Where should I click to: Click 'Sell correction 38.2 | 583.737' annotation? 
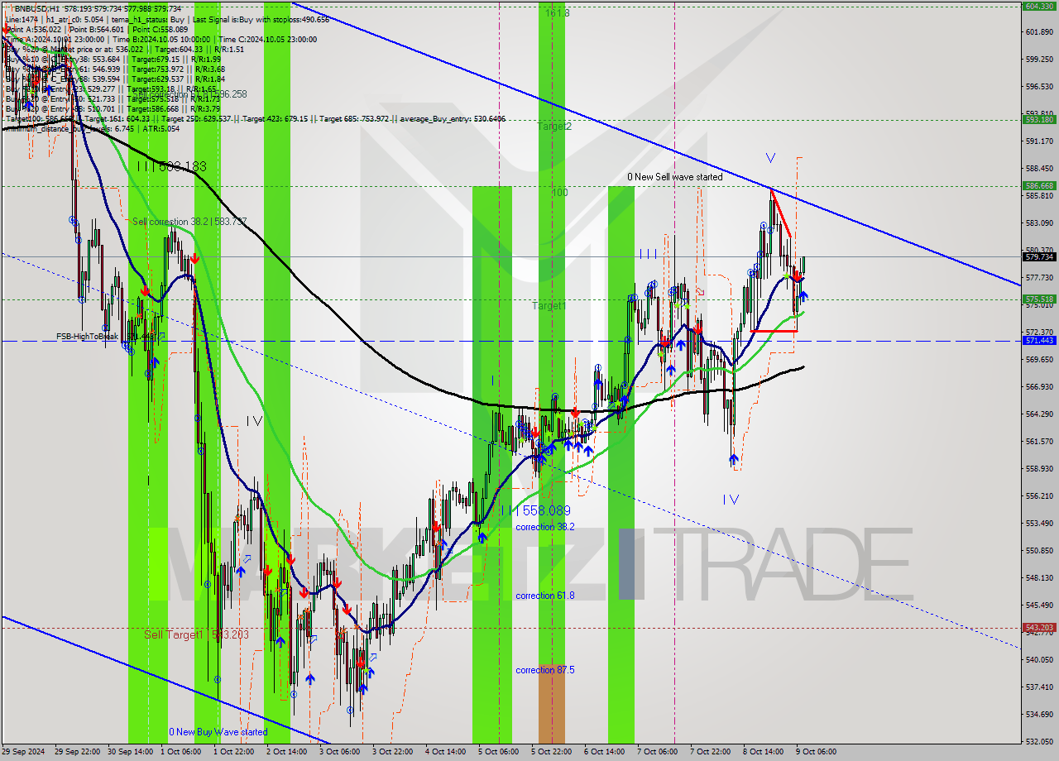pos(189,222)
